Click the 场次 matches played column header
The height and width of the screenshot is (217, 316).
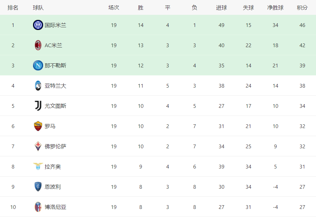(x=114, y=8)
